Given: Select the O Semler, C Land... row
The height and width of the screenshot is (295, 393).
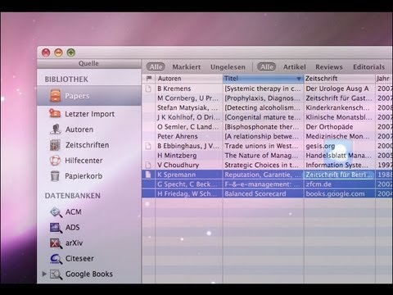Looking at the screenshot, I should point(268,127).
